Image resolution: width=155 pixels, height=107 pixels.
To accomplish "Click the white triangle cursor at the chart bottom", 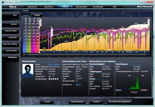I will coord(39,52).
